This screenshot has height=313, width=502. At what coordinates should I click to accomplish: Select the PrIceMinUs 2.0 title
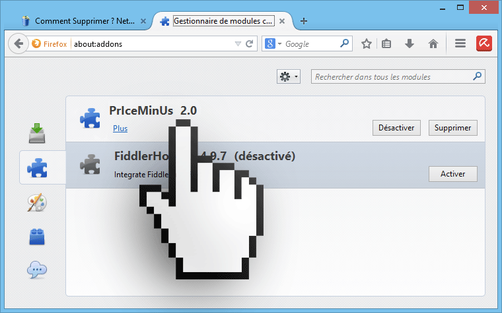[x=153, y=111]
